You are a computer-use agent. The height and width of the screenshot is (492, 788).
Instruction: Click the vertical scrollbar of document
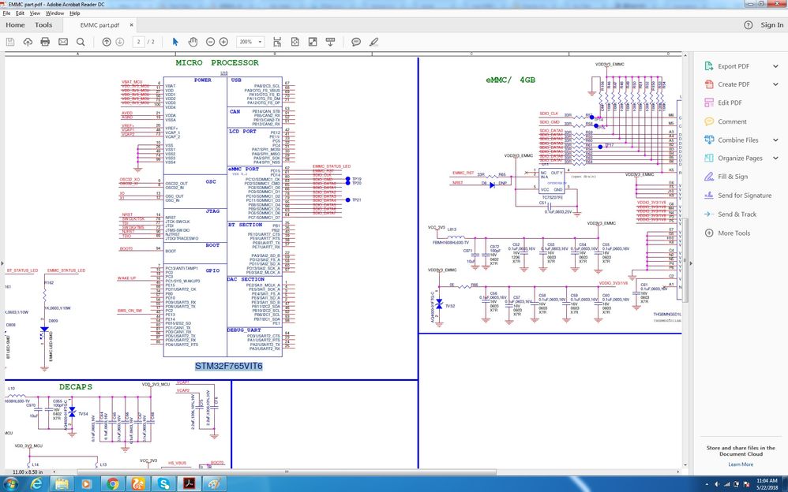(685, 260)
